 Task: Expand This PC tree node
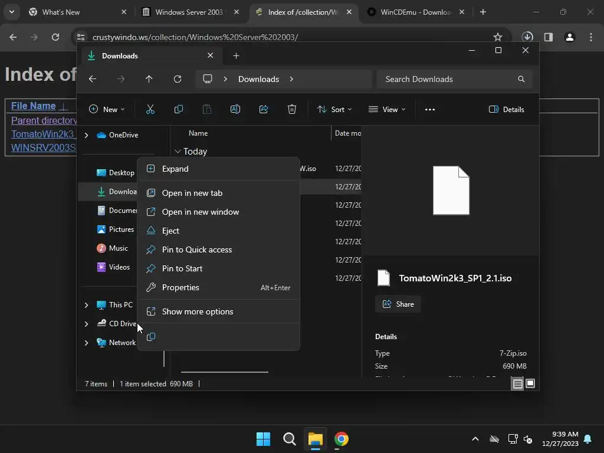[x=86, y=305]
